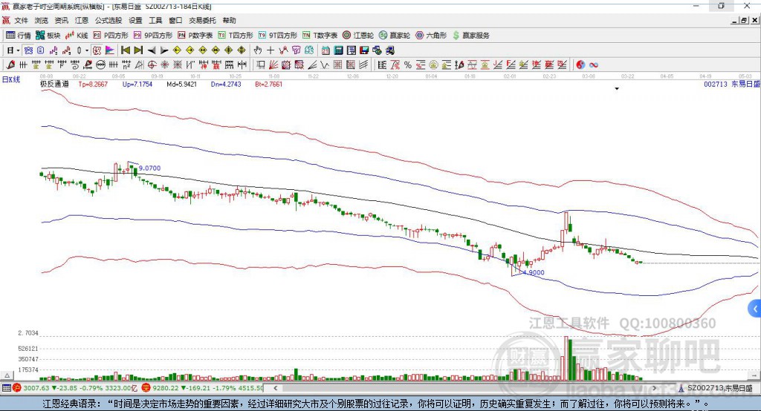Expand the candlestick style dropdown arrow
The height and width of the screenshot is (411, 761).
click(87, 50)
